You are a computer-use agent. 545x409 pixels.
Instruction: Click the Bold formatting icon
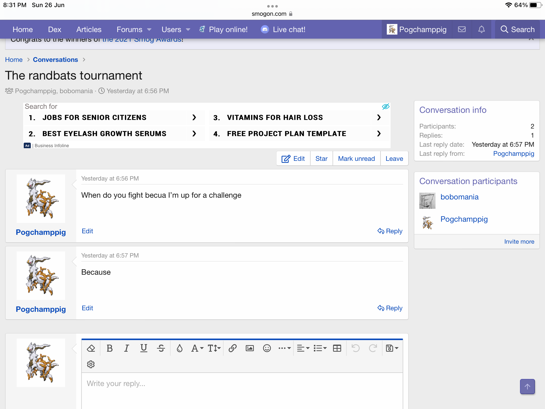(x=110, y=348)
